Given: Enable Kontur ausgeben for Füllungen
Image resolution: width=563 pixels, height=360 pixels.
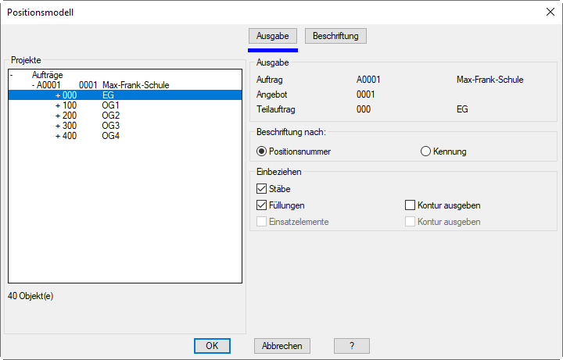Looking at the screenshot, I should pos(411,205).
